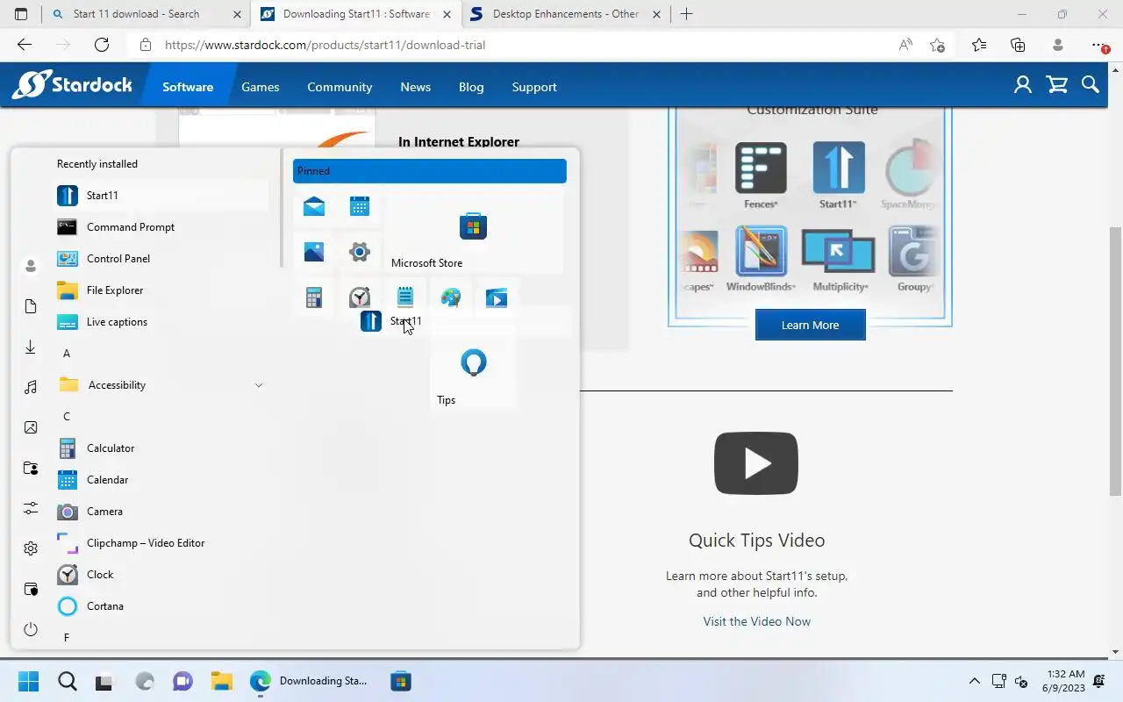Open Calculator from the app list

160,448
